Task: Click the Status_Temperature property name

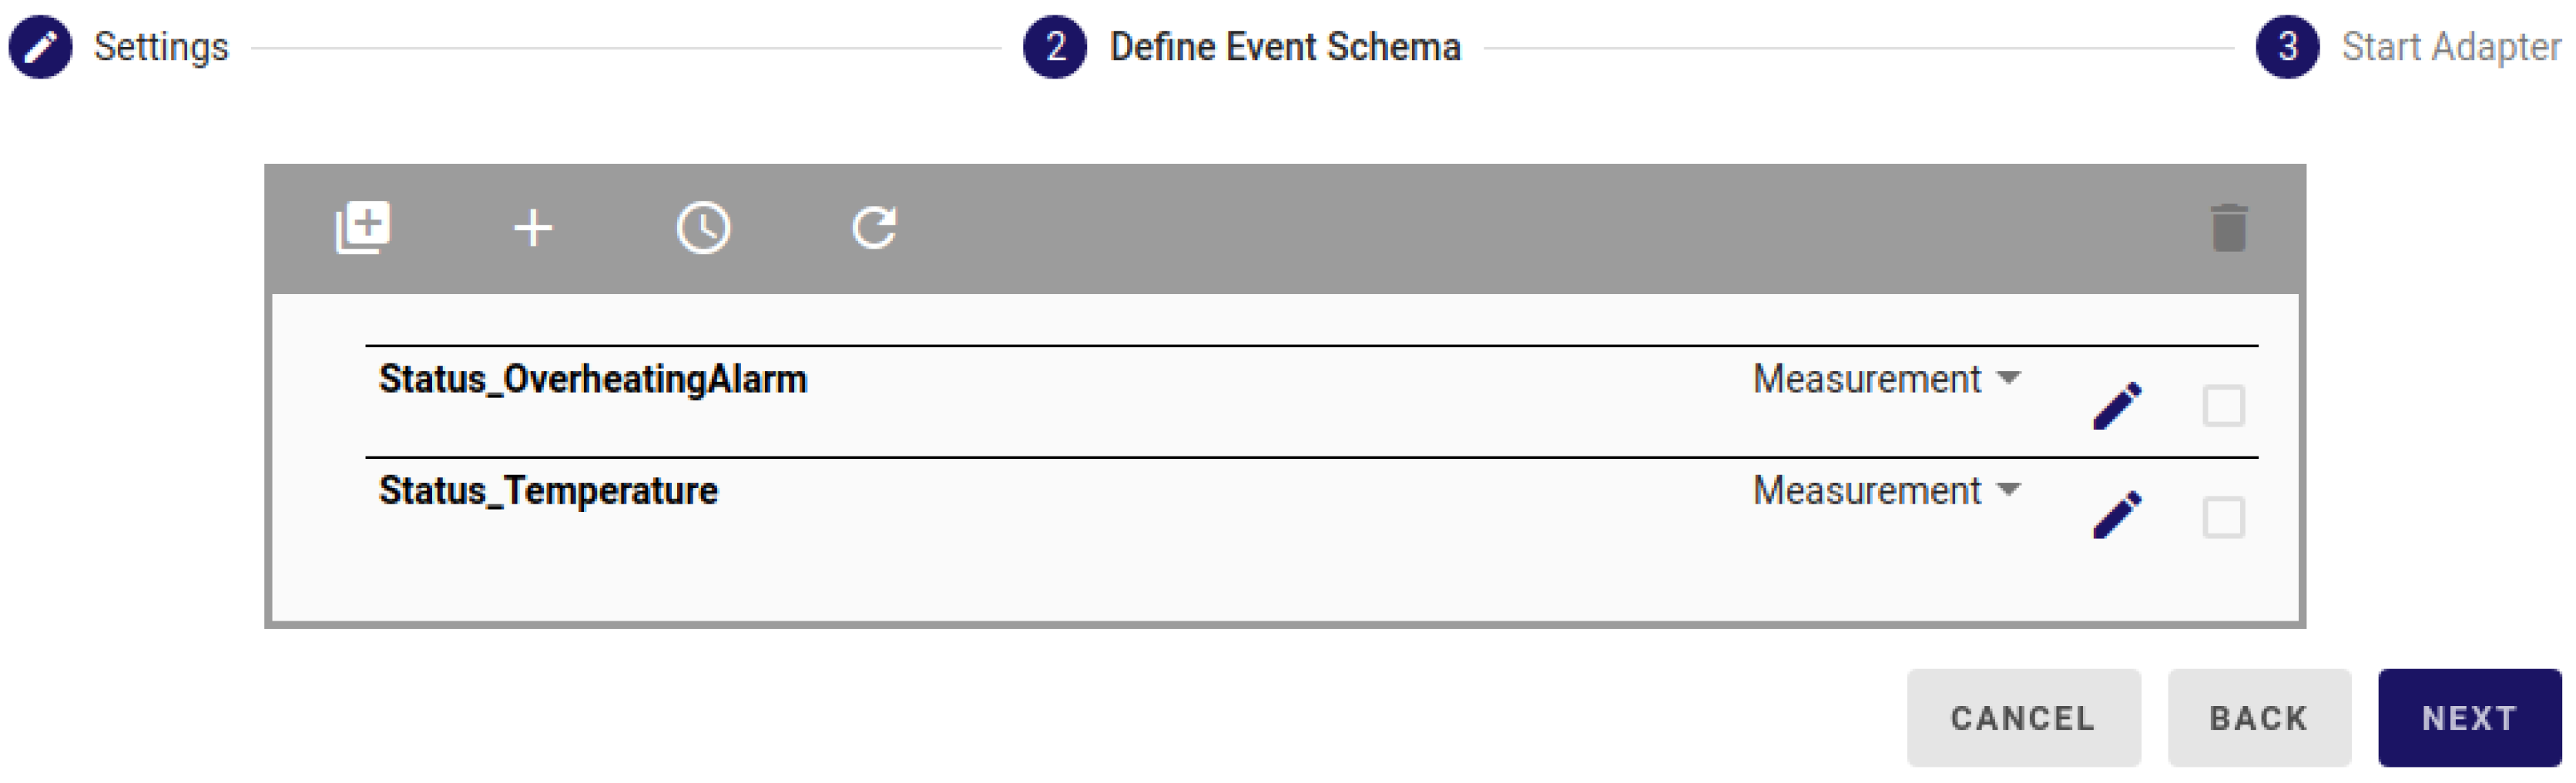Action: 548,491
